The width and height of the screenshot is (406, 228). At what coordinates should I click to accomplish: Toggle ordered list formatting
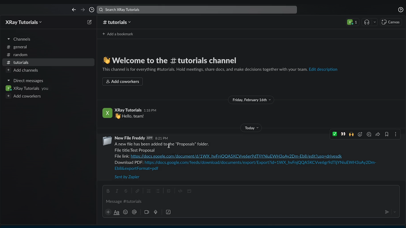click(149, 191)
